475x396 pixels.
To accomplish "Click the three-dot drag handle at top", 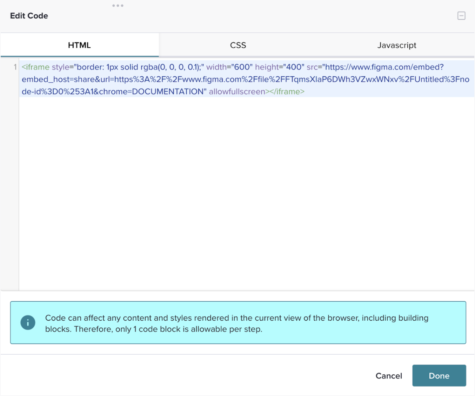I will coord(118,6).
